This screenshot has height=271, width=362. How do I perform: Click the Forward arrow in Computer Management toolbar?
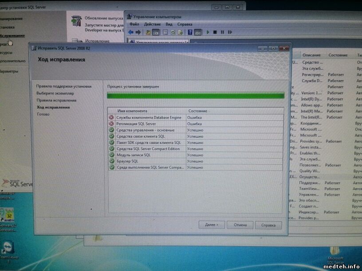click(x=138, y=32)
